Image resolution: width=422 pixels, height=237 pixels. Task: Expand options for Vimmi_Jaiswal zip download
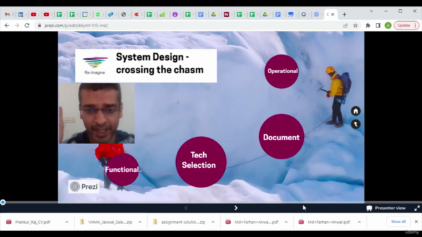(x=140, y=223)
